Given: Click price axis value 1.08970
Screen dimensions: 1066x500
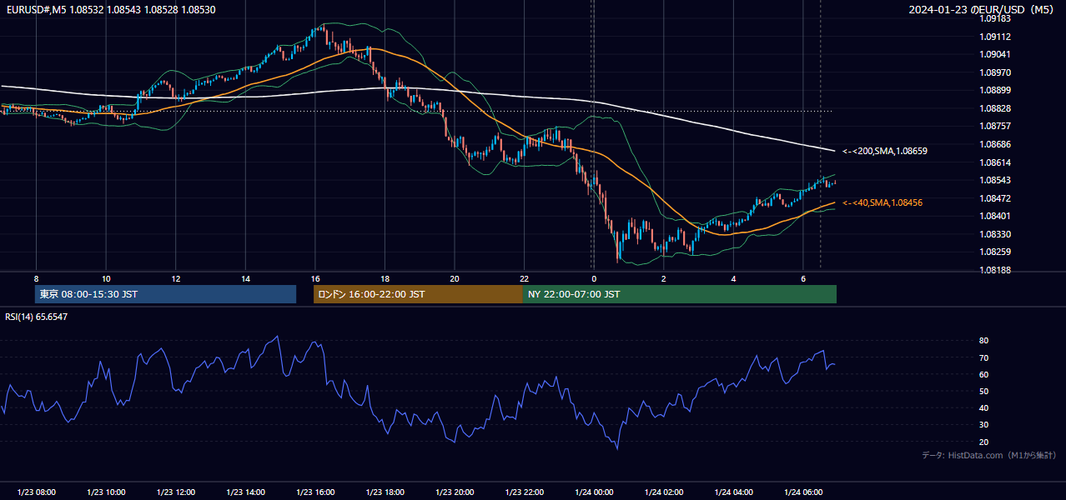Looking at the screenshot, I should click(x=995, y=72).
